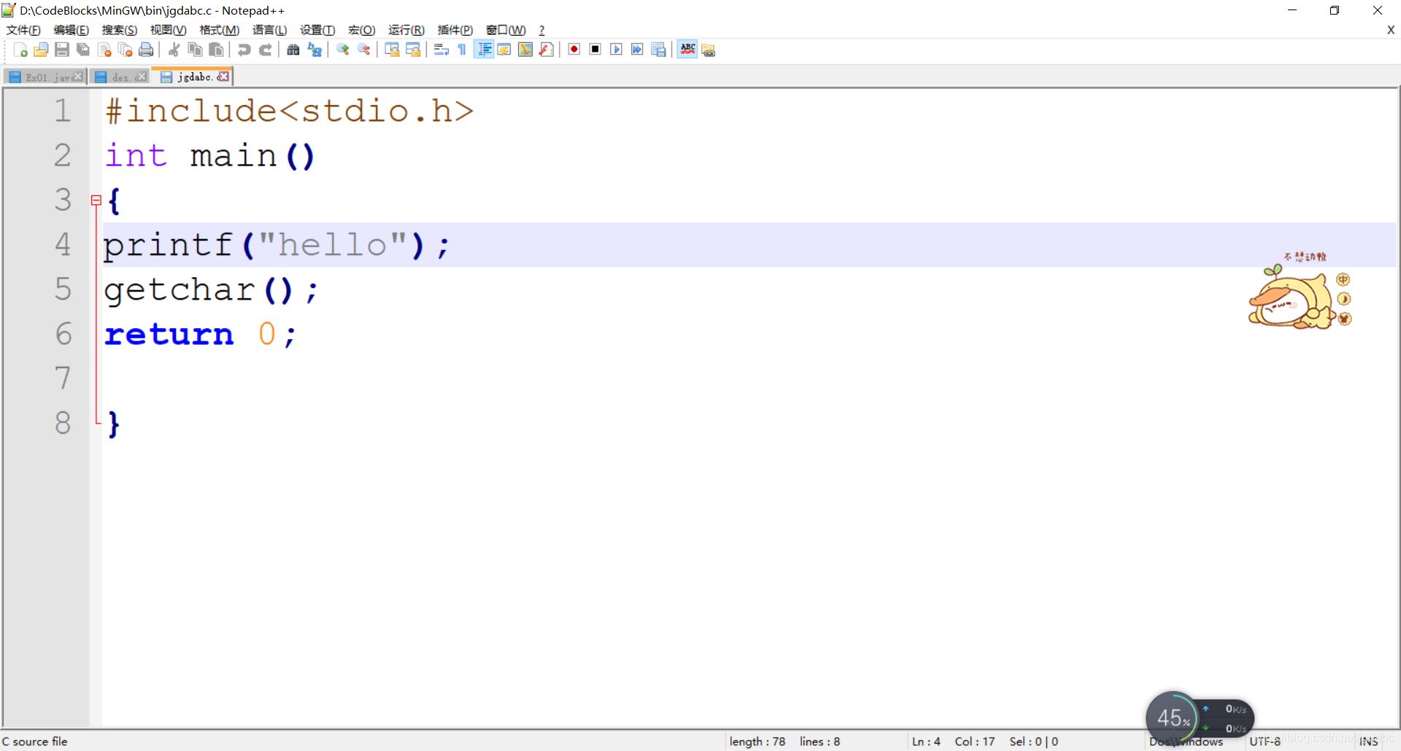Start macro recording with red dot icon
The height and width of the screenshot is (751, 1401).
click(x=574, y=50)
